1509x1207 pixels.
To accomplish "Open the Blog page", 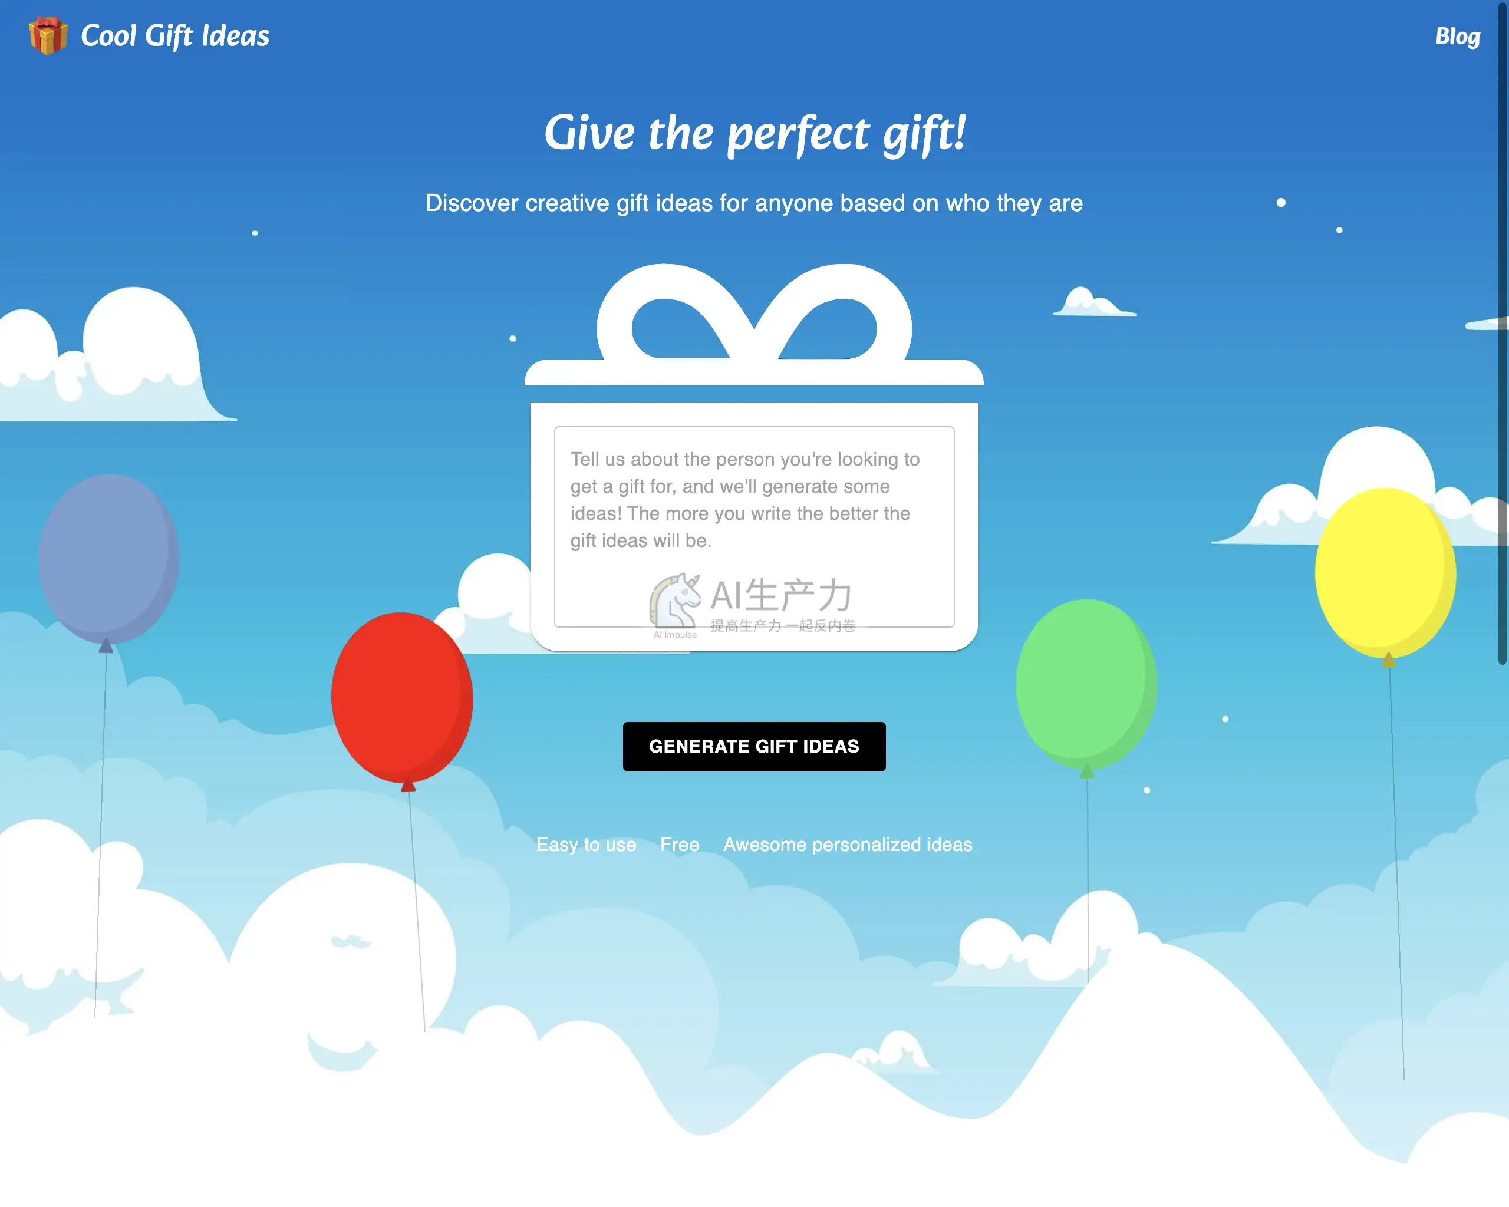I will (1457, 37).
